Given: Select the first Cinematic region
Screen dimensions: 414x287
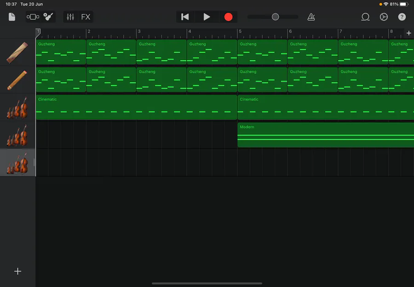Looking at the screenshot, I should [x=137, y=107].
